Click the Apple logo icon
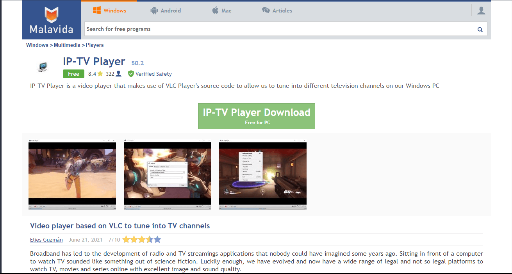512x274 pixels. coord(216,11)
